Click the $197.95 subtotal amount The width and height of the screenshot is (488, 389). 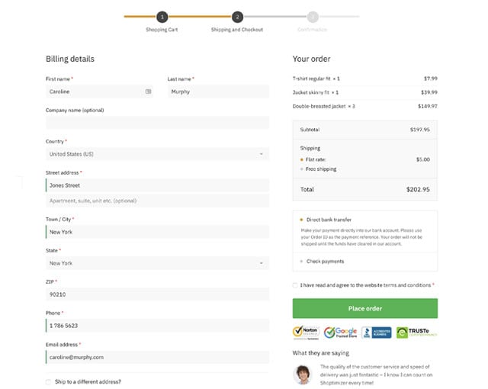point(420,130)
